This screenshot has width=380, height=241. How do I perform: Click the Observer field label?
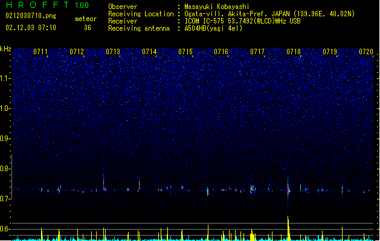[123, 7]
